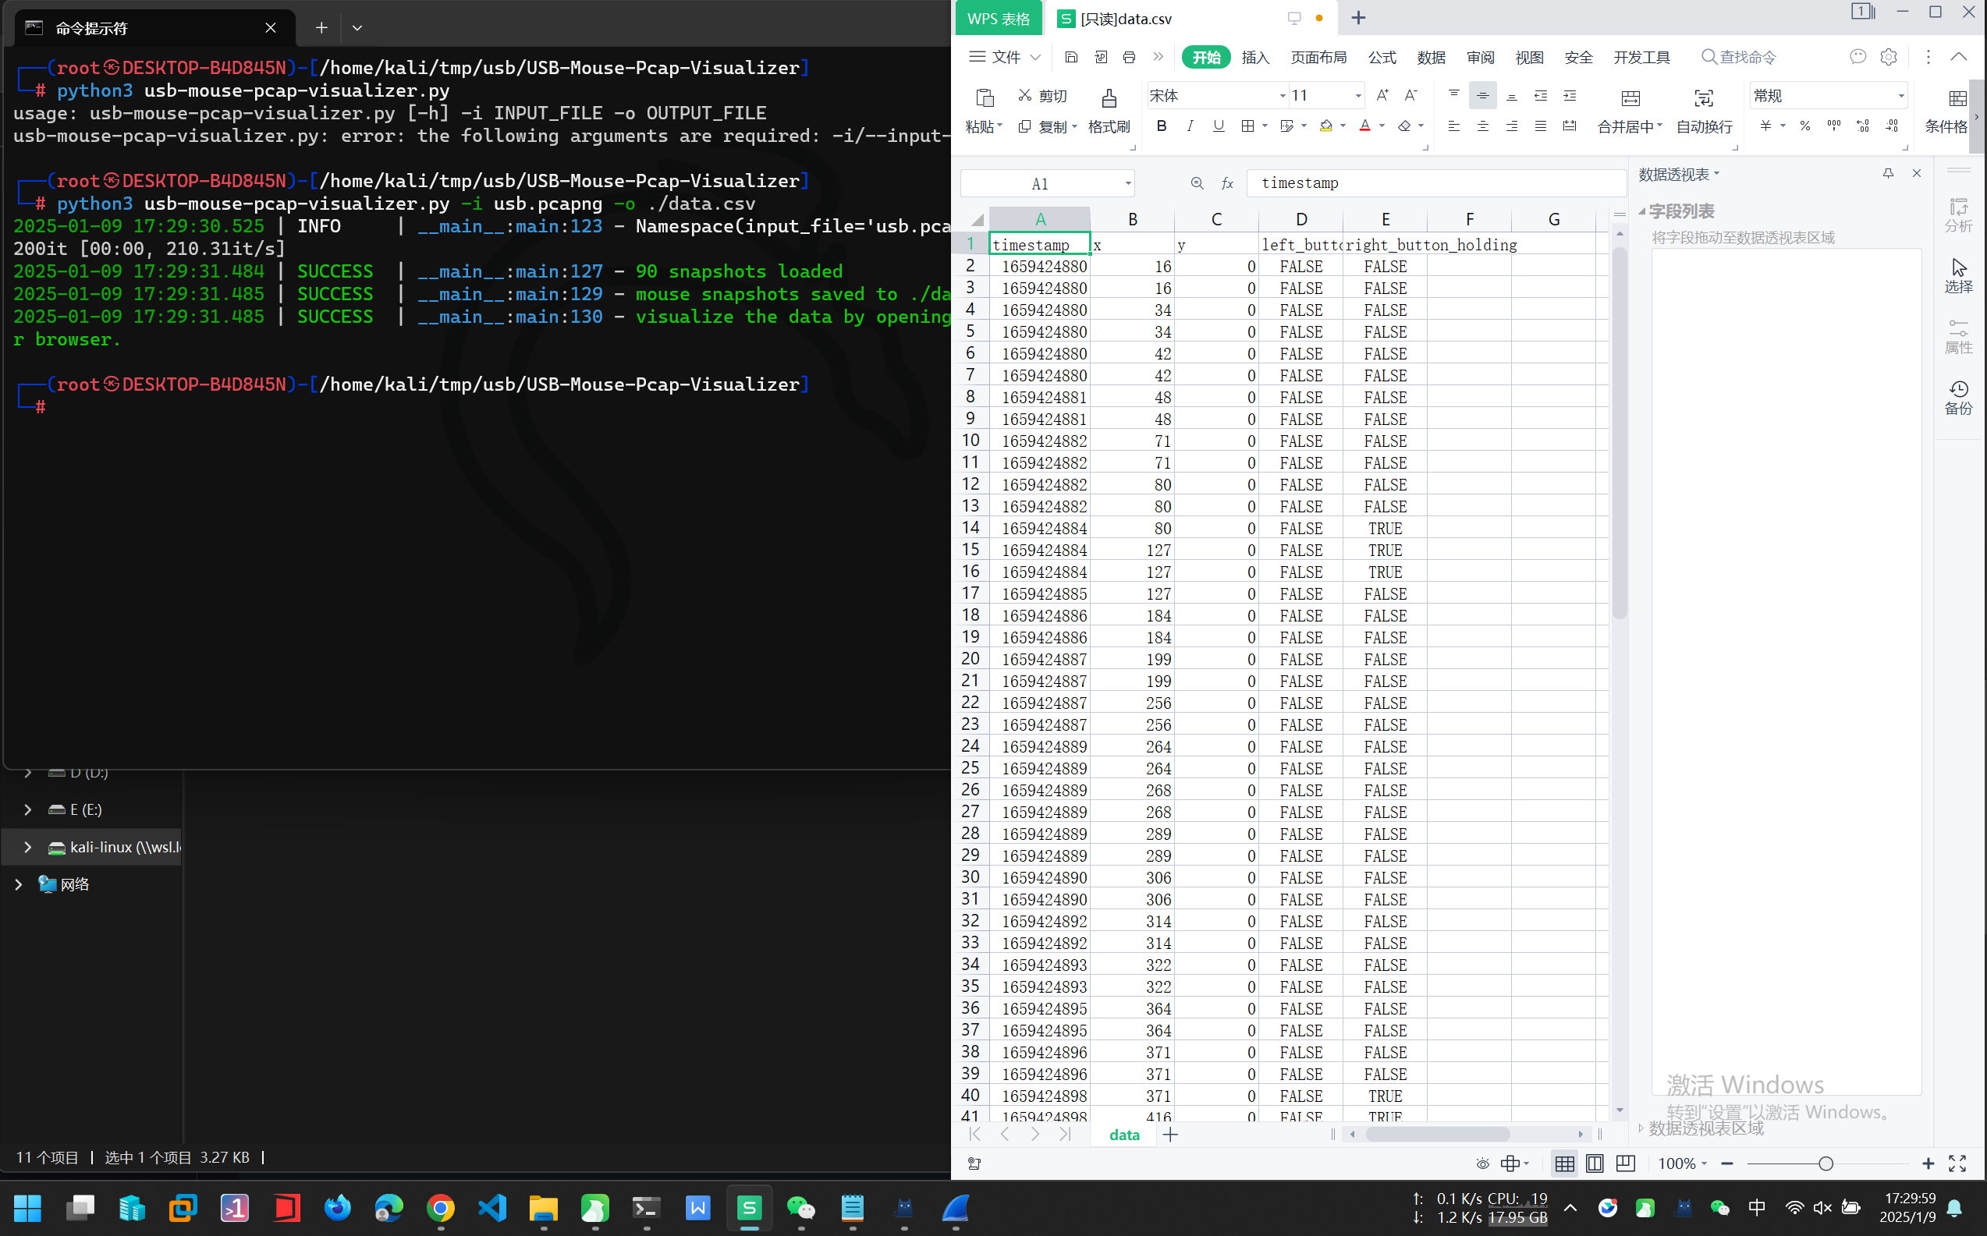Open the 文件 (File) menu

1005,57
